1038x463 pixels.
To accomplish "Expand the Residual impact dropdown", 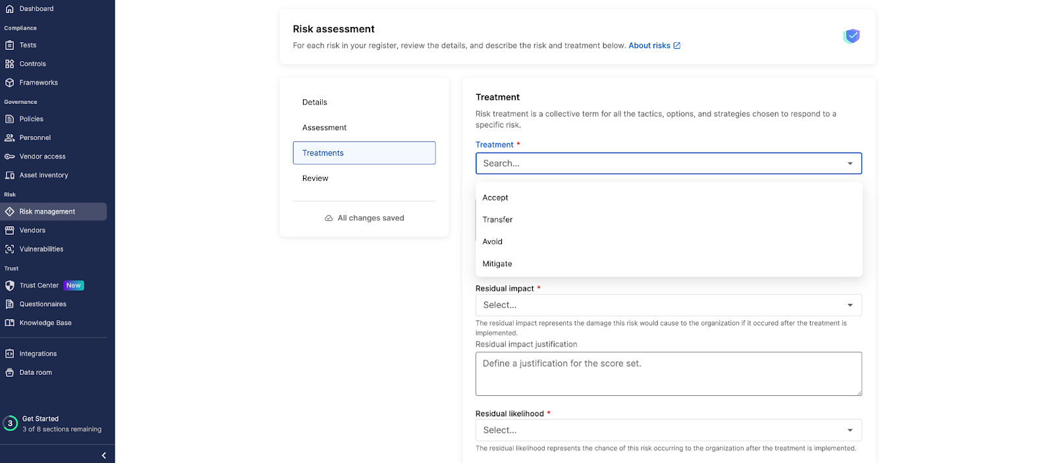I will click(669, 305).
